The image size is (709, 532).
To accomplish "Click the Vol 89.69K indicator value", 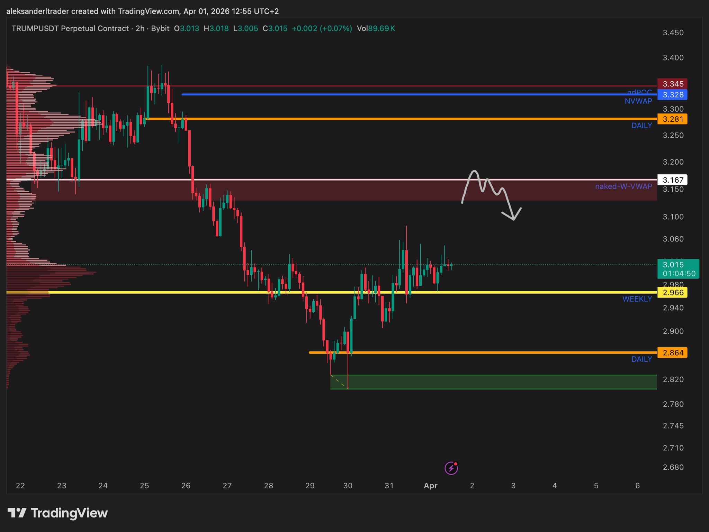I will click(376, 28).
